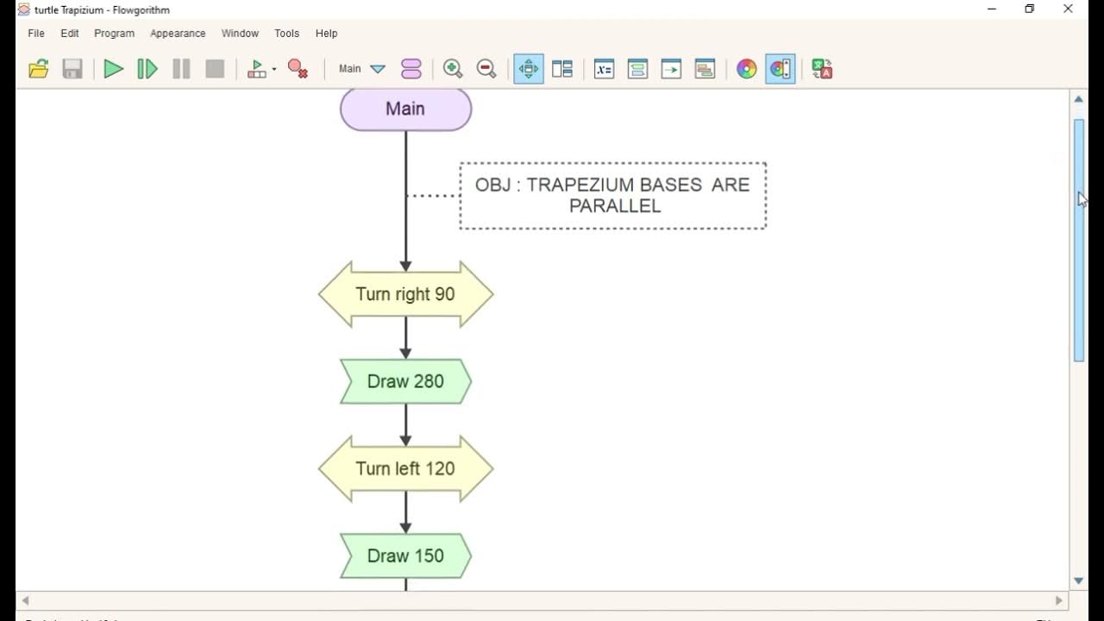The image size is (1104, 621).
Task: Open the Help menu
Action: [326, 33]
